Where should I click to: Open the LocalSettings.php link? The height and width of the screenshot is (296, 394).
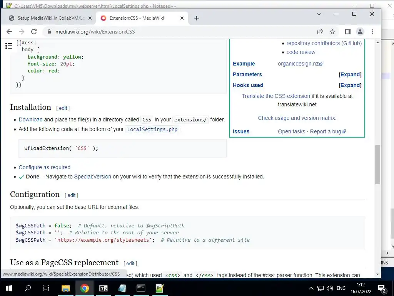152,129
